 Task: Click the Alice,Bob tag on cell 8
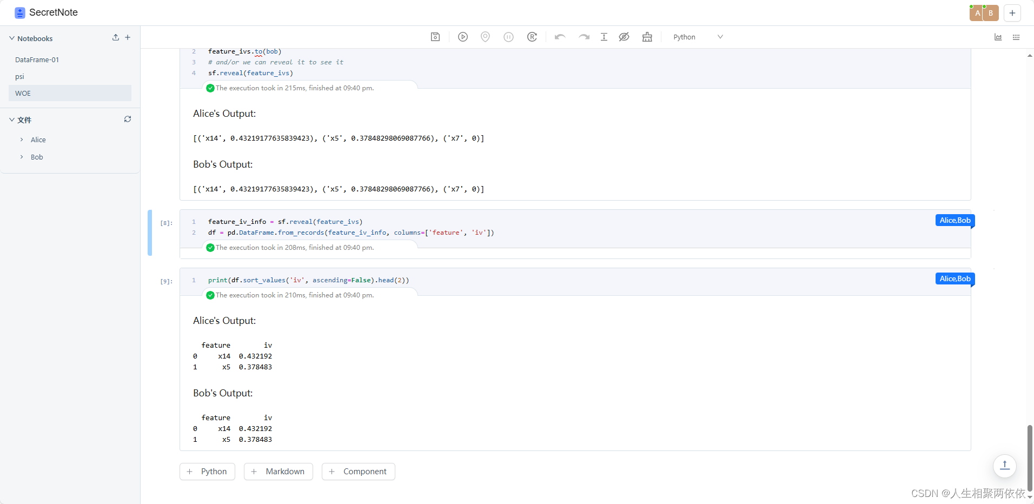[955, 220]
